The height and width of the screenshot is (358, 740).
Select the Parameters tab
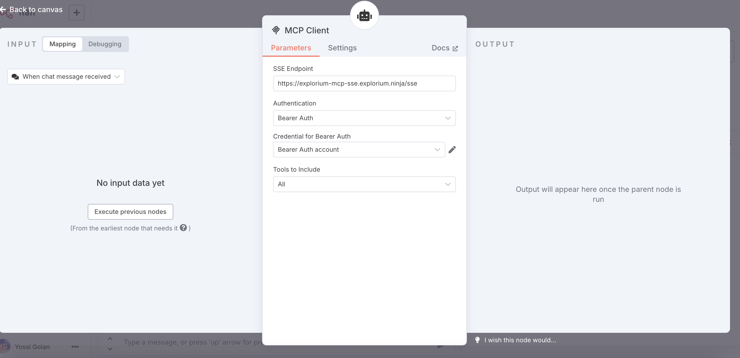point(291,48)
